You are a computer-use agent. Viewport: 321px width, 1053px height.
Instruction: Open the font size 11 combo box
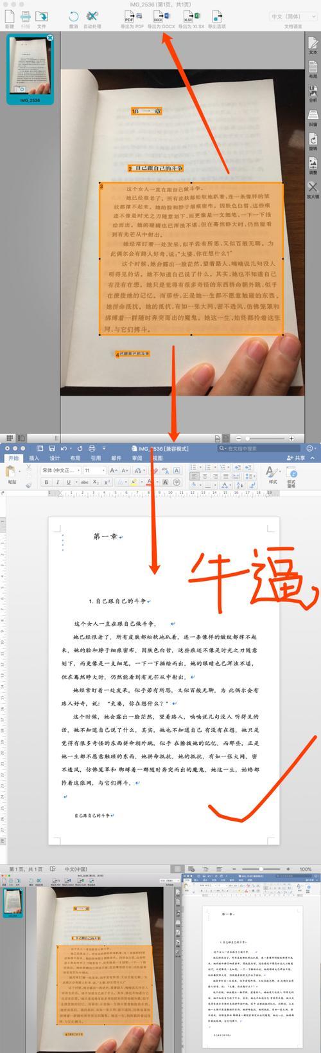click(x=94, y=471)
